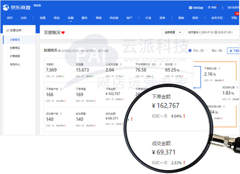
Task: Click the 下载 download button
Action: (x=233, y=51)
